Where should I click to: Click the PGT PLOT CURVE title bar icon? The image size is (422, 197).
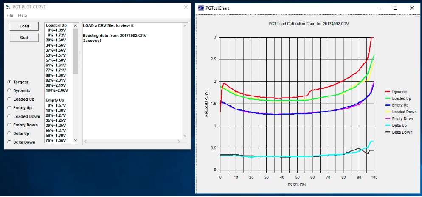tap(7, 7)
